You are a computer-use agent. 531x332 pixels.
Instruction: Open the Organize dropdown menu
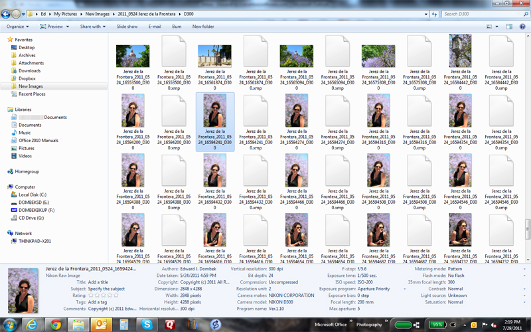click(x=17, y=27)
